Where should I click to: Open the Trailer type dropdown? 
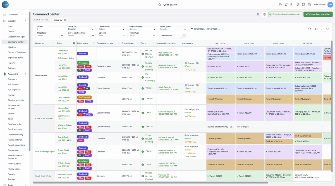point(142,36)
